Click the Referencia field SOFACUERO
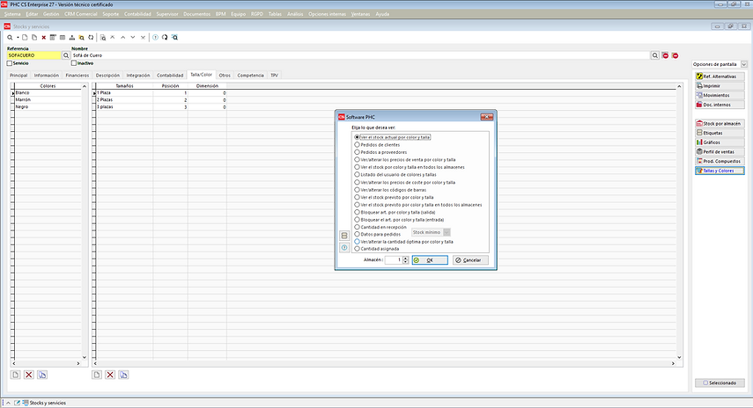This screenshot has width=753, height=408. pyautogui.click(x=34, y=55)
